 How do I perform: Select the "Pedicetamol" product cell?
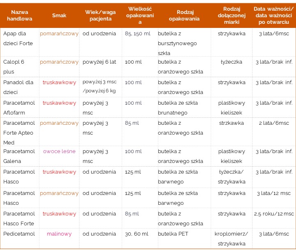click(19, 234)
